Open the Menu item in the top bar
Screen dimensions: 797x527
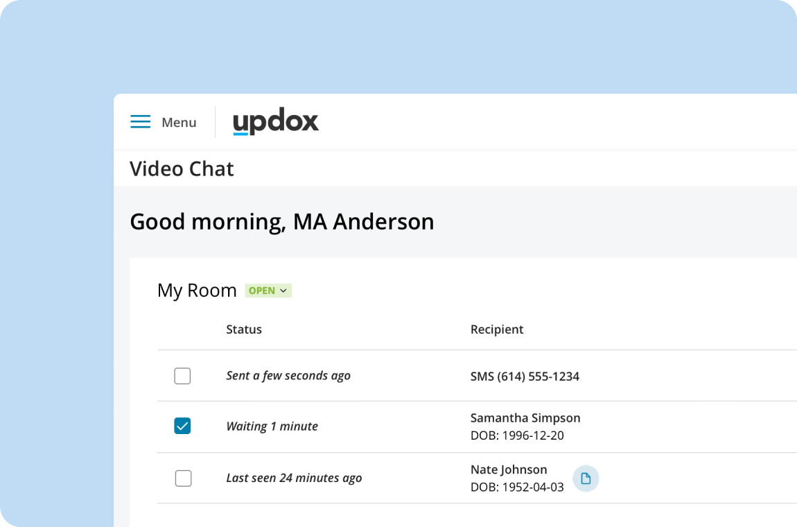click(x=179, y=122)
